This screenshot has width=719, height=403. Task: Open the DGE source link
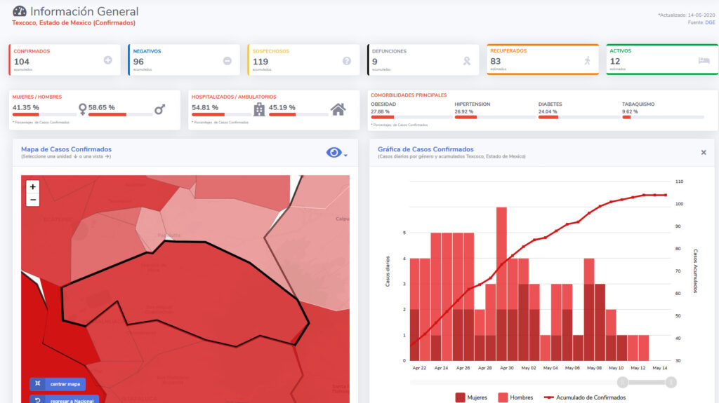click(710, 22)
